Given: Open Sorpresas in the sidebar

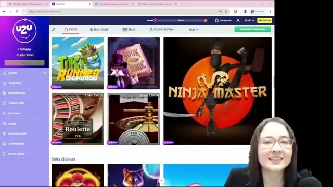Looking at the screenshot, I should [x=15, y=83].
